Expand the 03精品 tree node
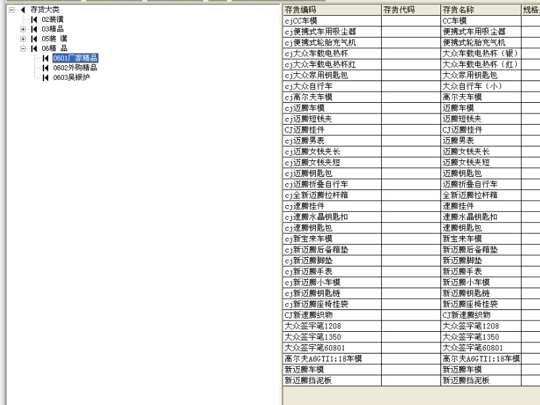The height and width of the screenshot is (405, 540). point(23,29)
